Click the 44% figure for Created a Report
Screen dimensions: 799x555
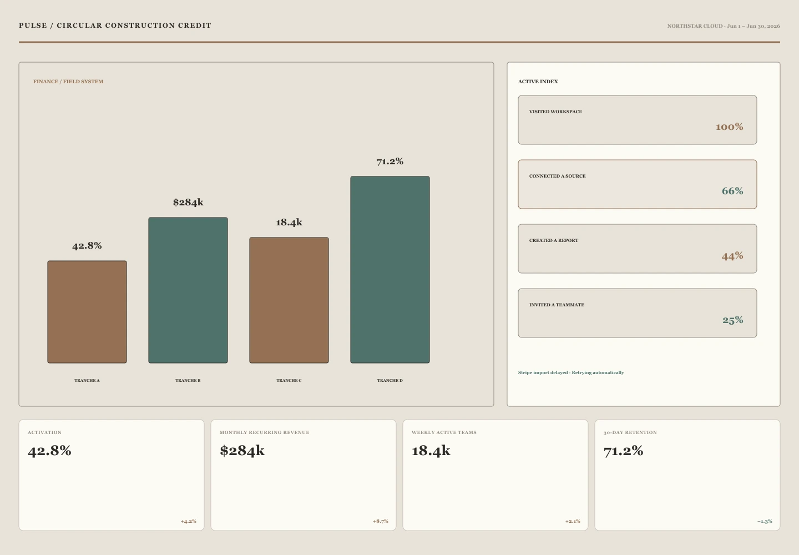point(732,256)
